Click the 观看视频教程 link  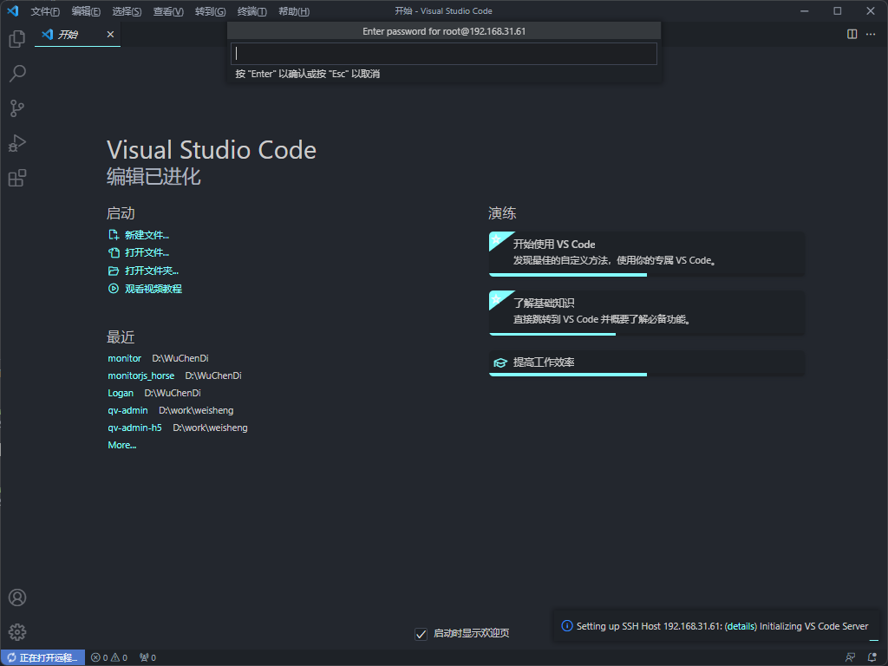[153, 289]
